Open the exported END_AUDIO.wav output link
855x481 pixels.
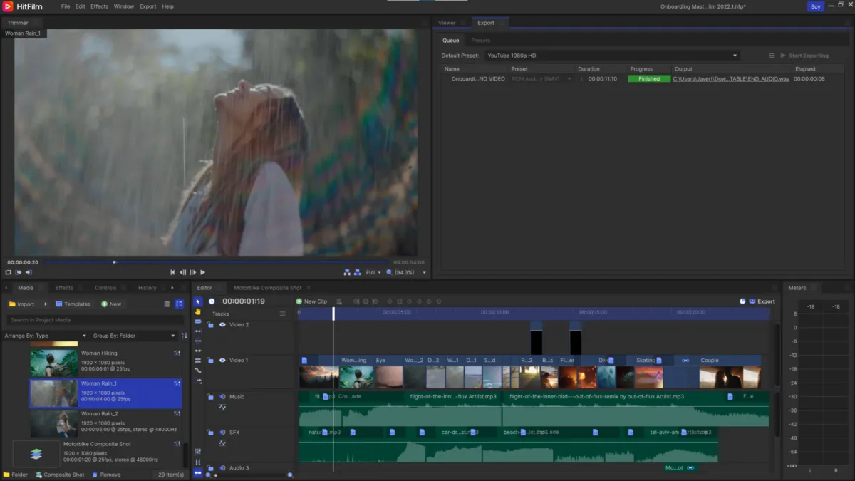click(731, 79)
